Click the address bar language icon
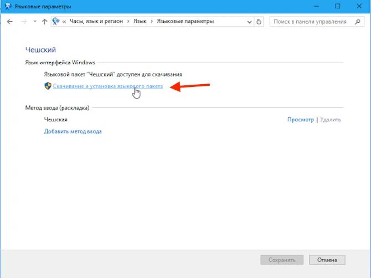 [56, 21]
